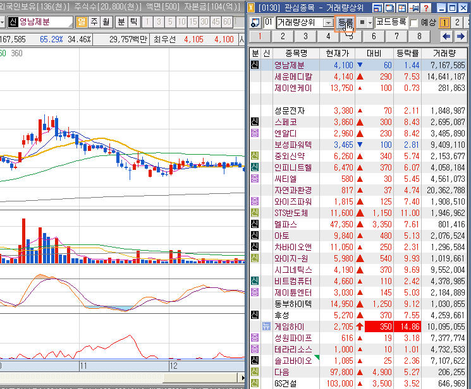Go to previous page with left blue arrow
Image resolution: width=471 pixels, height=389 pixels.
click(x=446, y=37)
